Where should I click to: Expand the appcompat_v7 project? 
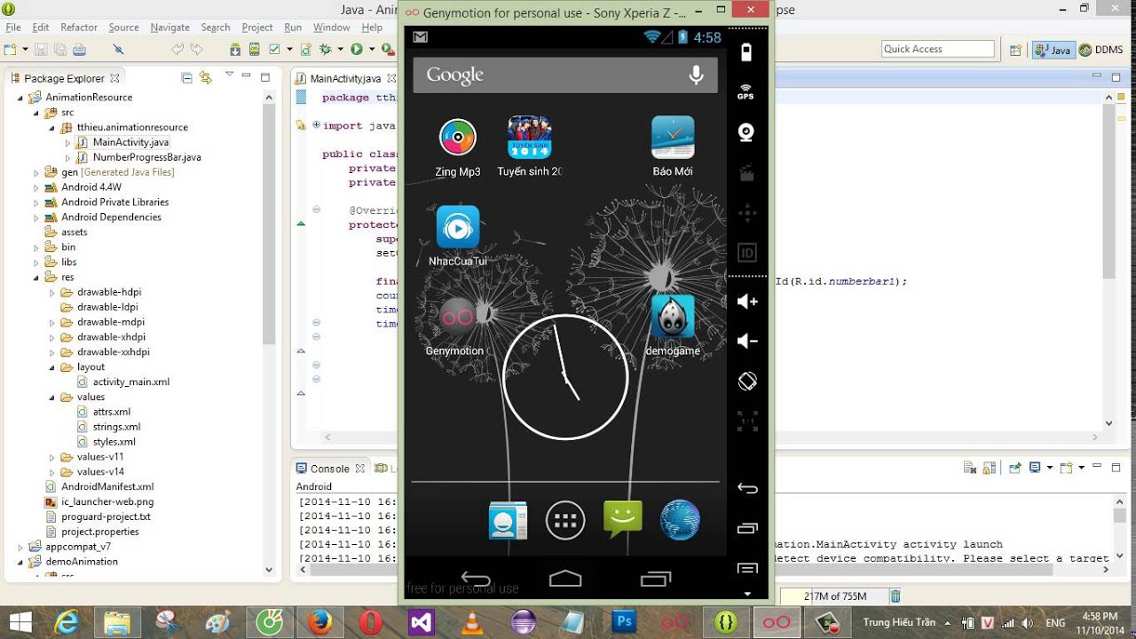pyautogui.click(x=21, y=547)
